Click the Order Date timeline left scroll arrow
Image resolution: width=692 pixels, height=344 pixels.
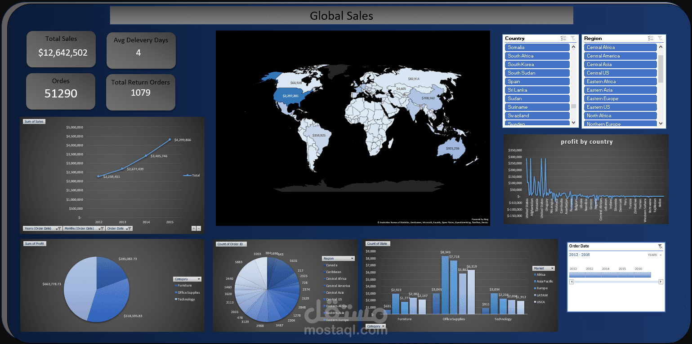pos(571,282)
